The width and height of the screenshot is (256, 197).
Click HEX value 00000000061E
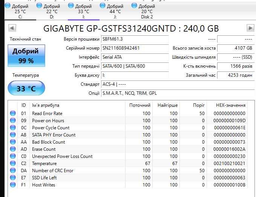click(x=230, y=128)
